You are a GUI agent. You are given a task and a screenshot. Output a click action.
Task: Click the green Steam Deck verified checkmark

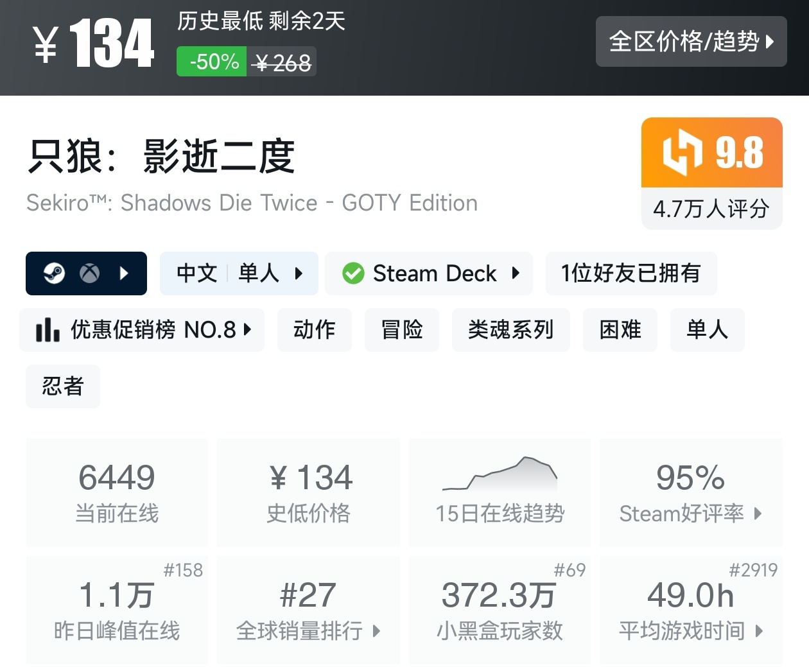352,273
